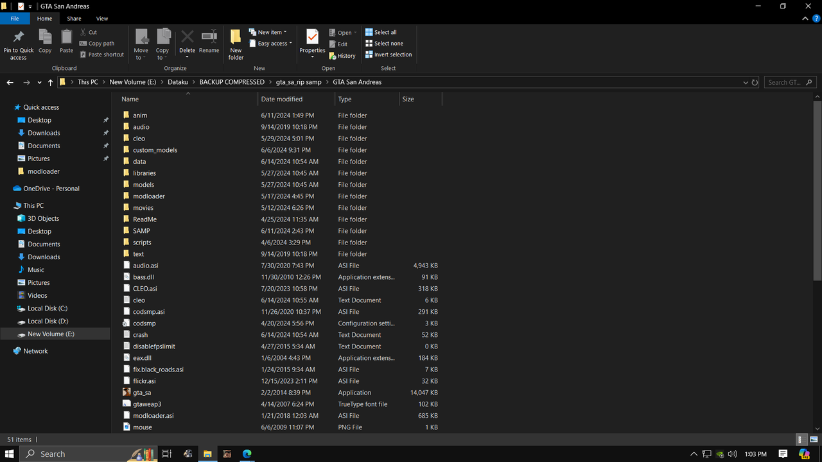Switch to the Home ribbon tab

pos(44,19)
